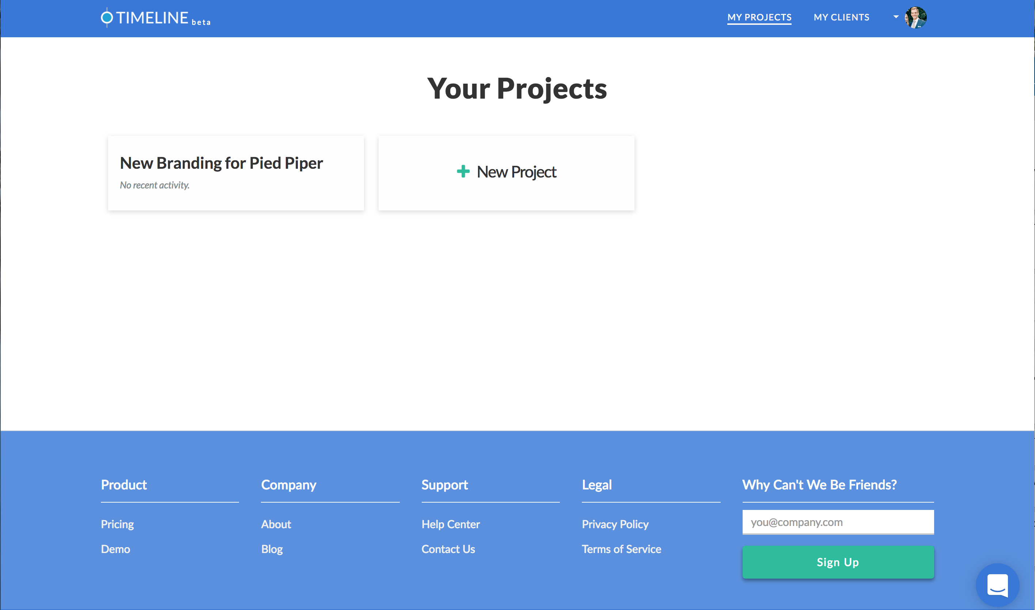The image size is (1035, 610).
Task: Click the Company footer heading
Action: click(289, 485)
